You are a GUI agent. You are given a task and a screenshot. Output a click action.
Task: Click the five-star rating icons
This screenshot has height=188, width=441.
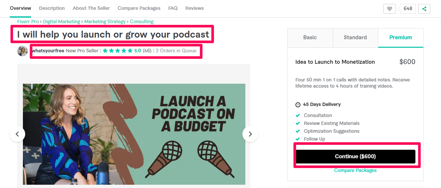[117, 51]
